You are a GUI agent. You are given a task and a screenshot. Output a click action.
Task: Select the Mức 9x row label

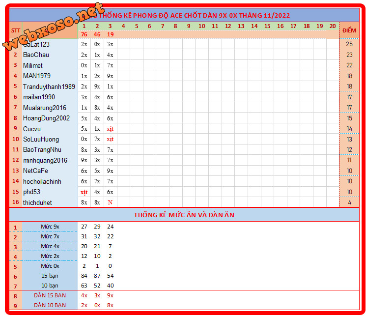point(50,227)
